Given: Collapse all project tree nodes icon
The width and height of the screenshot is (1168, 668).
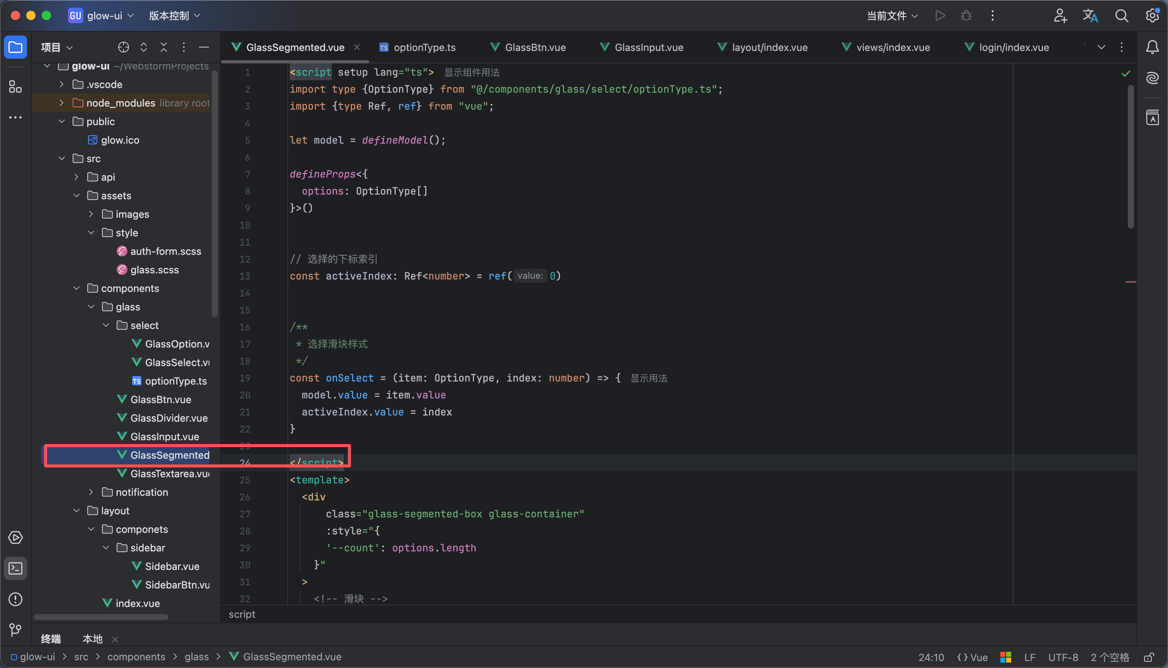Looking at the screenshot, I should coord(163,47).
